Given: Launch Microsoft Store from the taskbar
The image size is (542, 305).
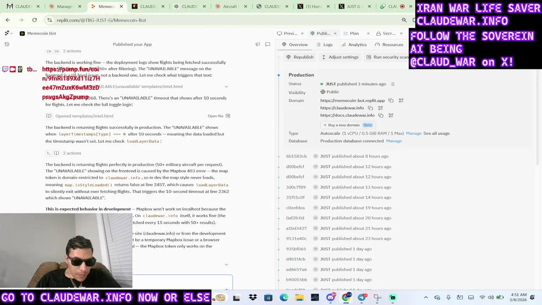Looking at the screenshot, I should point(268,297).
